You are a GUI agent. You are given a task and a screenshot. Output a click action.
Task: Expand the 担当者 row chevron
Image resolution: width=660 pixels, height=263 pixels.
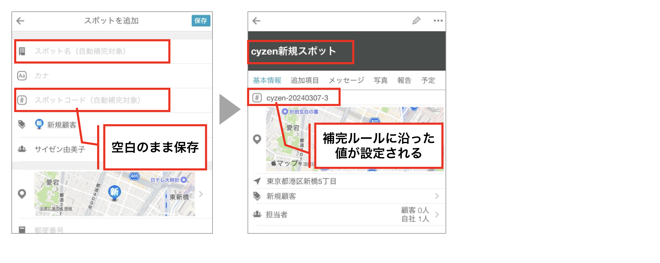(437, 214)
